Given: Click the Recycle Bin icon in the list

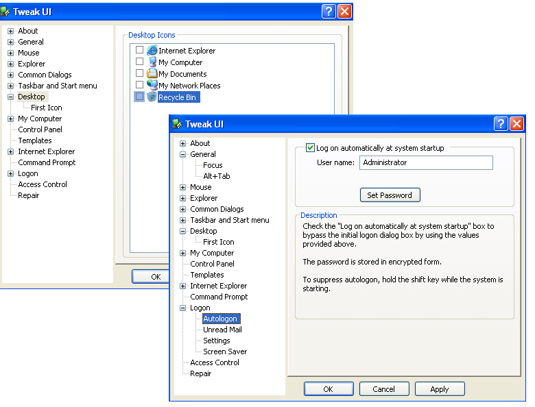Looking at the screenshot, I should (152, 97).
